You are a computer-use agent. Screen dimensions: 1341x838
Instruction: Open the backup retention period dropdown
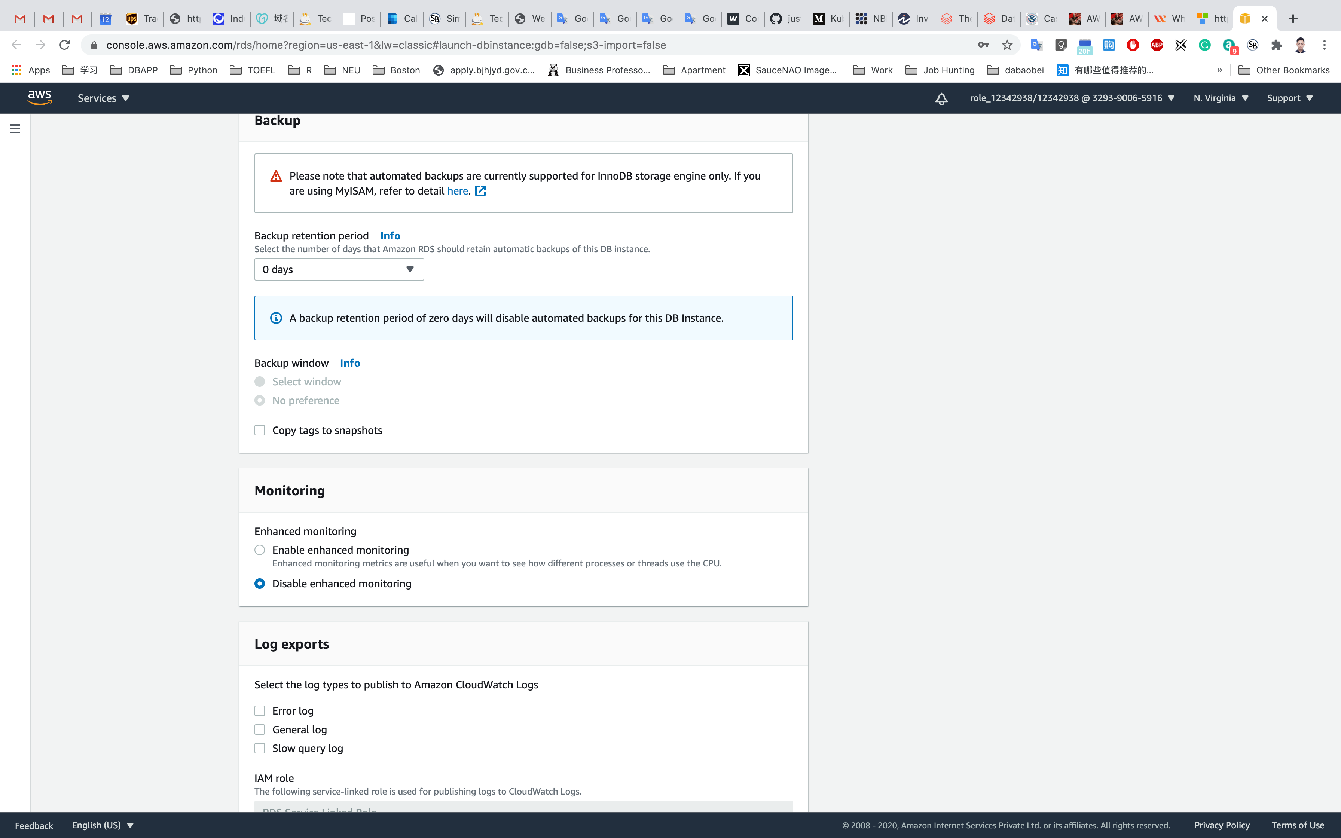[339, 269]
